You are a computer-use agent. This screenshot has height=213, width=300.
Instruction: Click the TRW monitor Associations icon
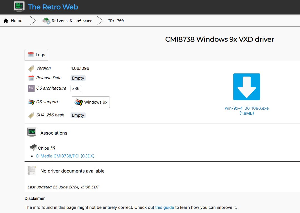pos(32,132)
